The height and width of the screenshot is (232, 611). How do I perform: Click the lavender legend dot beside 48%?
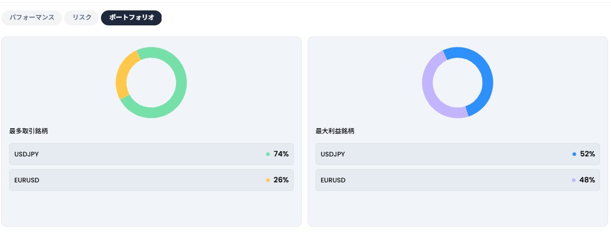click(574, 180)
